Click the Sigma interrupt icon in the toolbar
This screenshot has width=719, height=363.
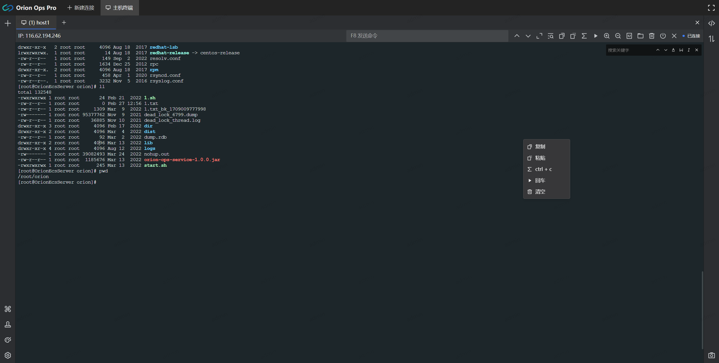[584, 36]
